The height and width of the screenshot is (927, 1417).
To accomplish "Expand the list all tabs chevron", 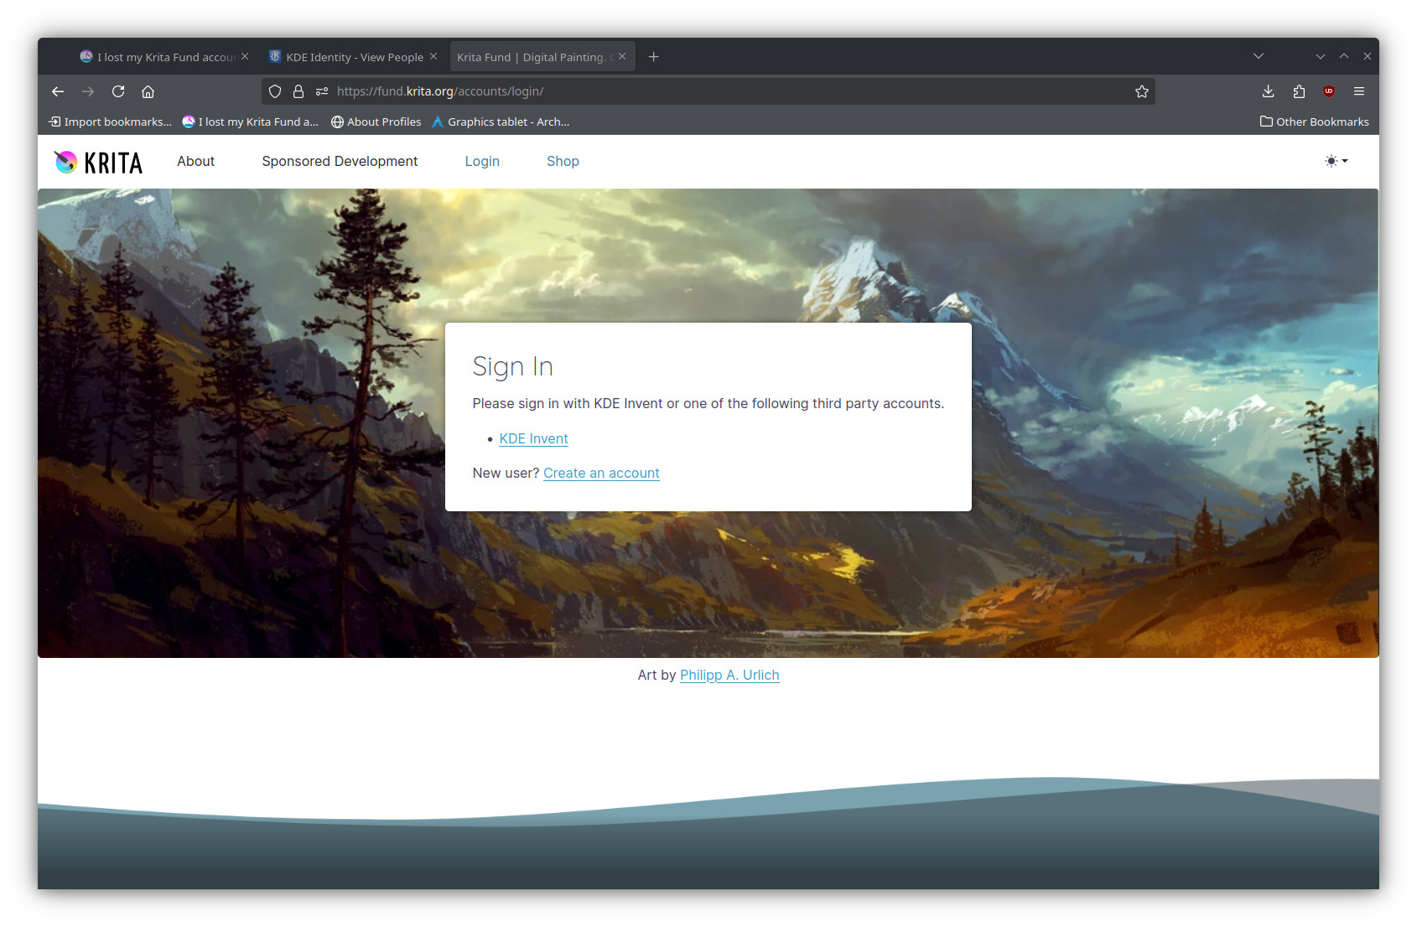I will (1259, 56).
